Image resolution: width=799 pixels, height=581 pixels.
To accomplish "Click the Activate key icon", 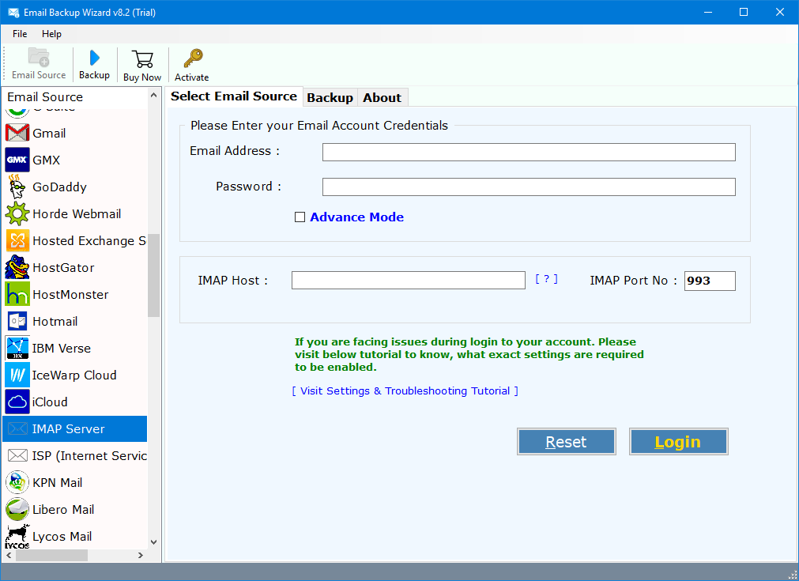I will 193,58.
